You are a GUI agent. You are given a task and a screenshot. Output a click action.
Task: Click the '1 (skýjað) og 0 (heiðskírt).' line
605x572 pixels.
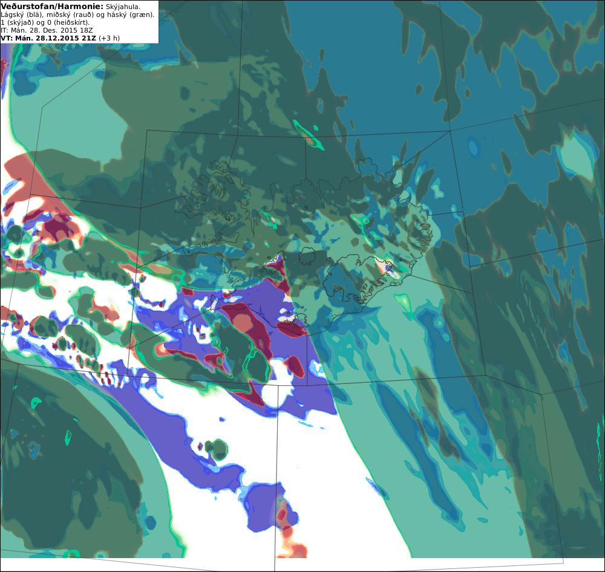click(x=45, y=22)
